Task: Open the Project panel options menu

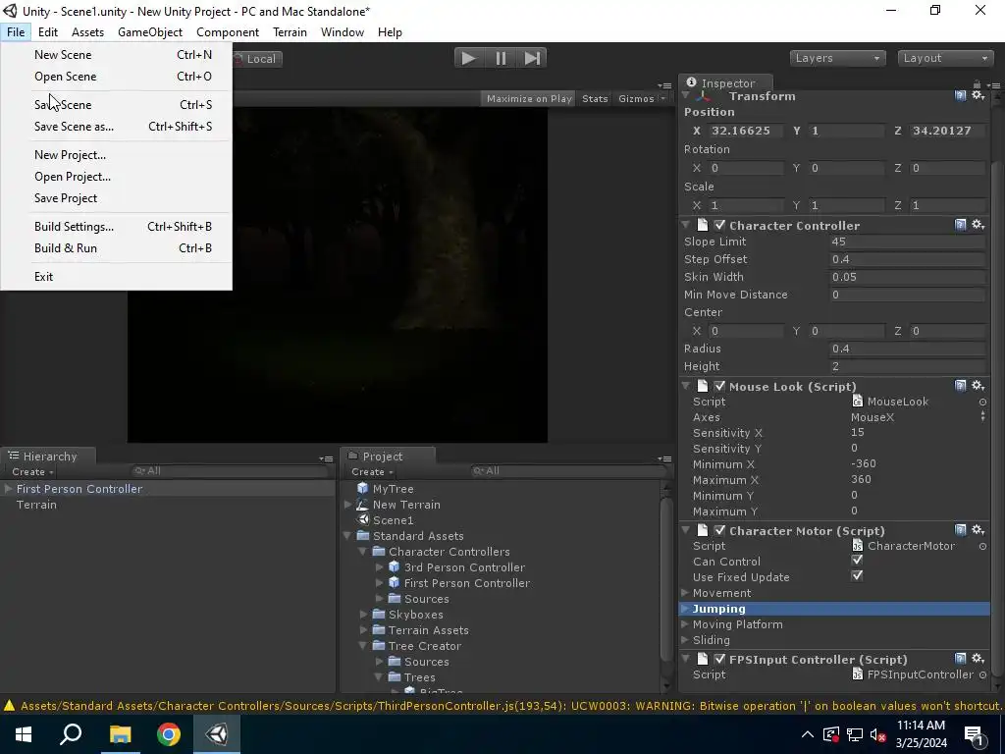Action: tap(664, 458)
